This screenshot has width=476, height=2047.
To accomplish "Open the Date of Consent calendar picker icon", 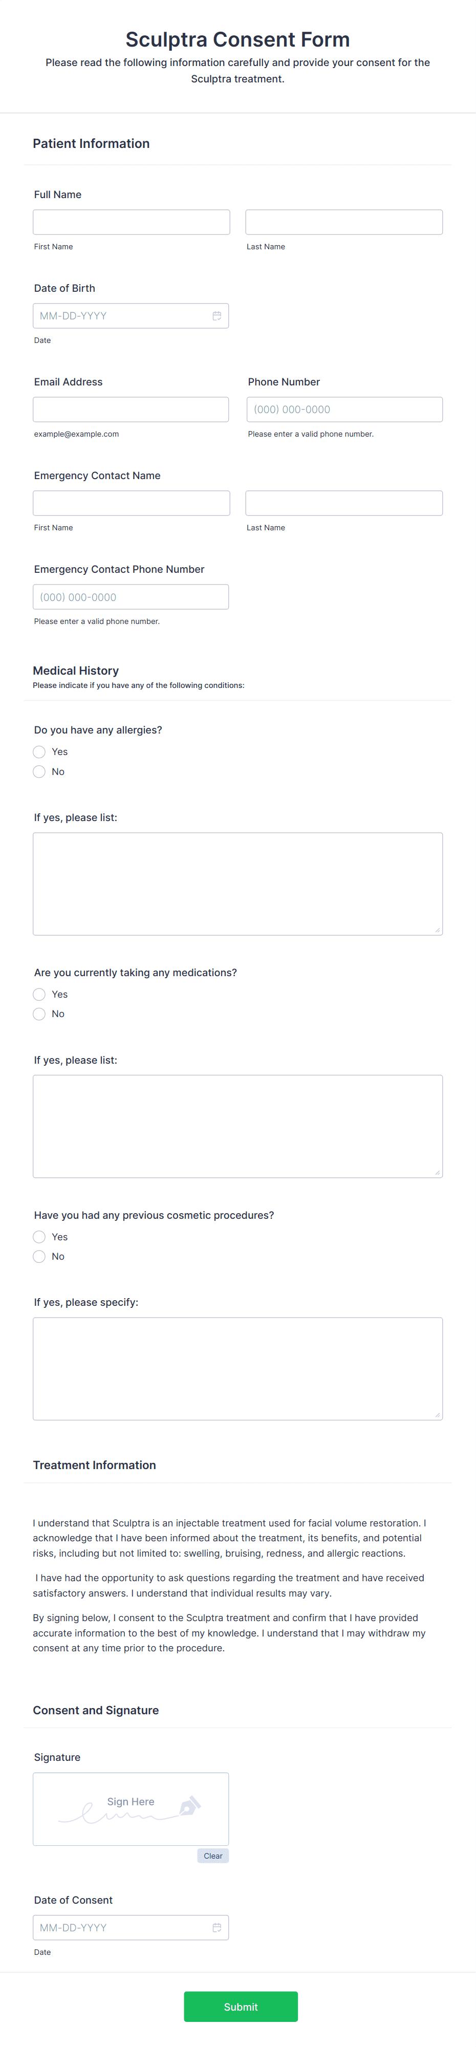I will [218, 1927].
